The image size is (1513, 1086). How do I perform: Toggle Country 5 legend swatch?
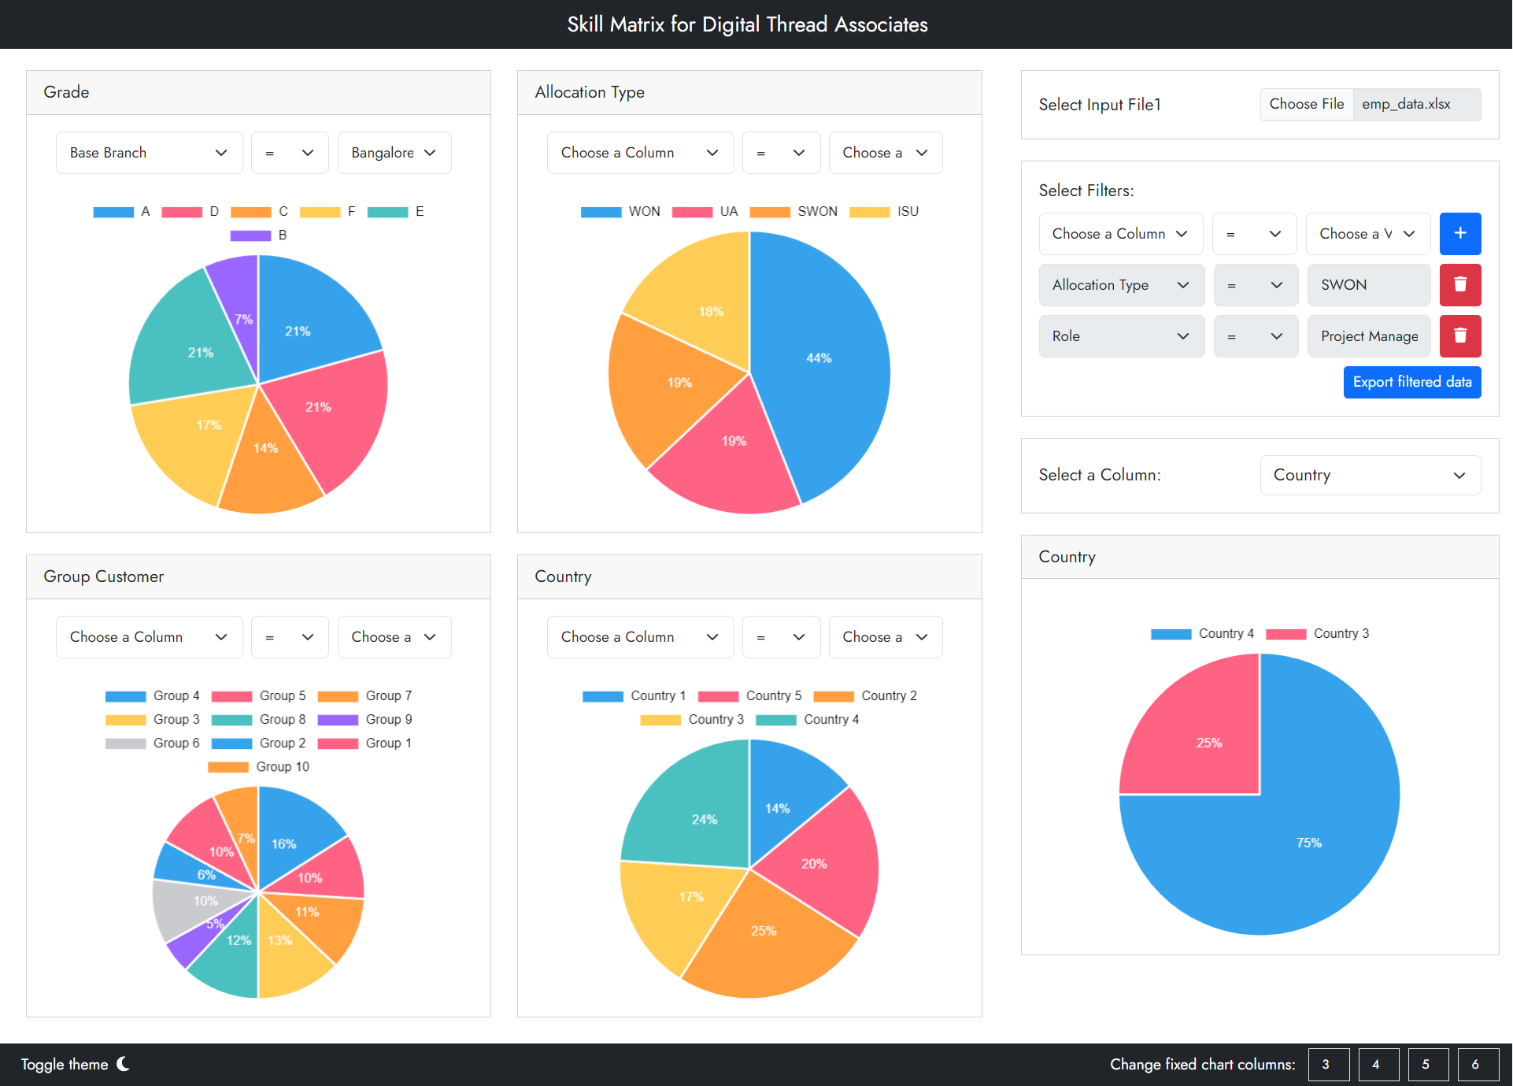pyautogui.click(x=718, y=696)
